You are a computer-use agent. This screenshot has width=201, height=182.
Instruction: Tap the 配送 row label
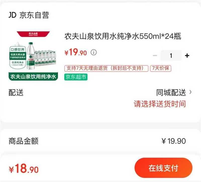tap(16, 93)
